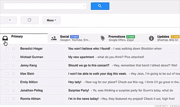Viewport: 180px width, 107px height.
Task: Switch to the Primary tab
Action: tap(24, 39)
